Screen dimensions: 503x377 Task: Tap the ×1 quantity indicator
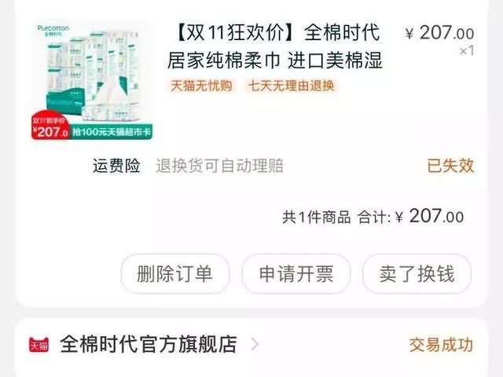(x=467, y=50)
